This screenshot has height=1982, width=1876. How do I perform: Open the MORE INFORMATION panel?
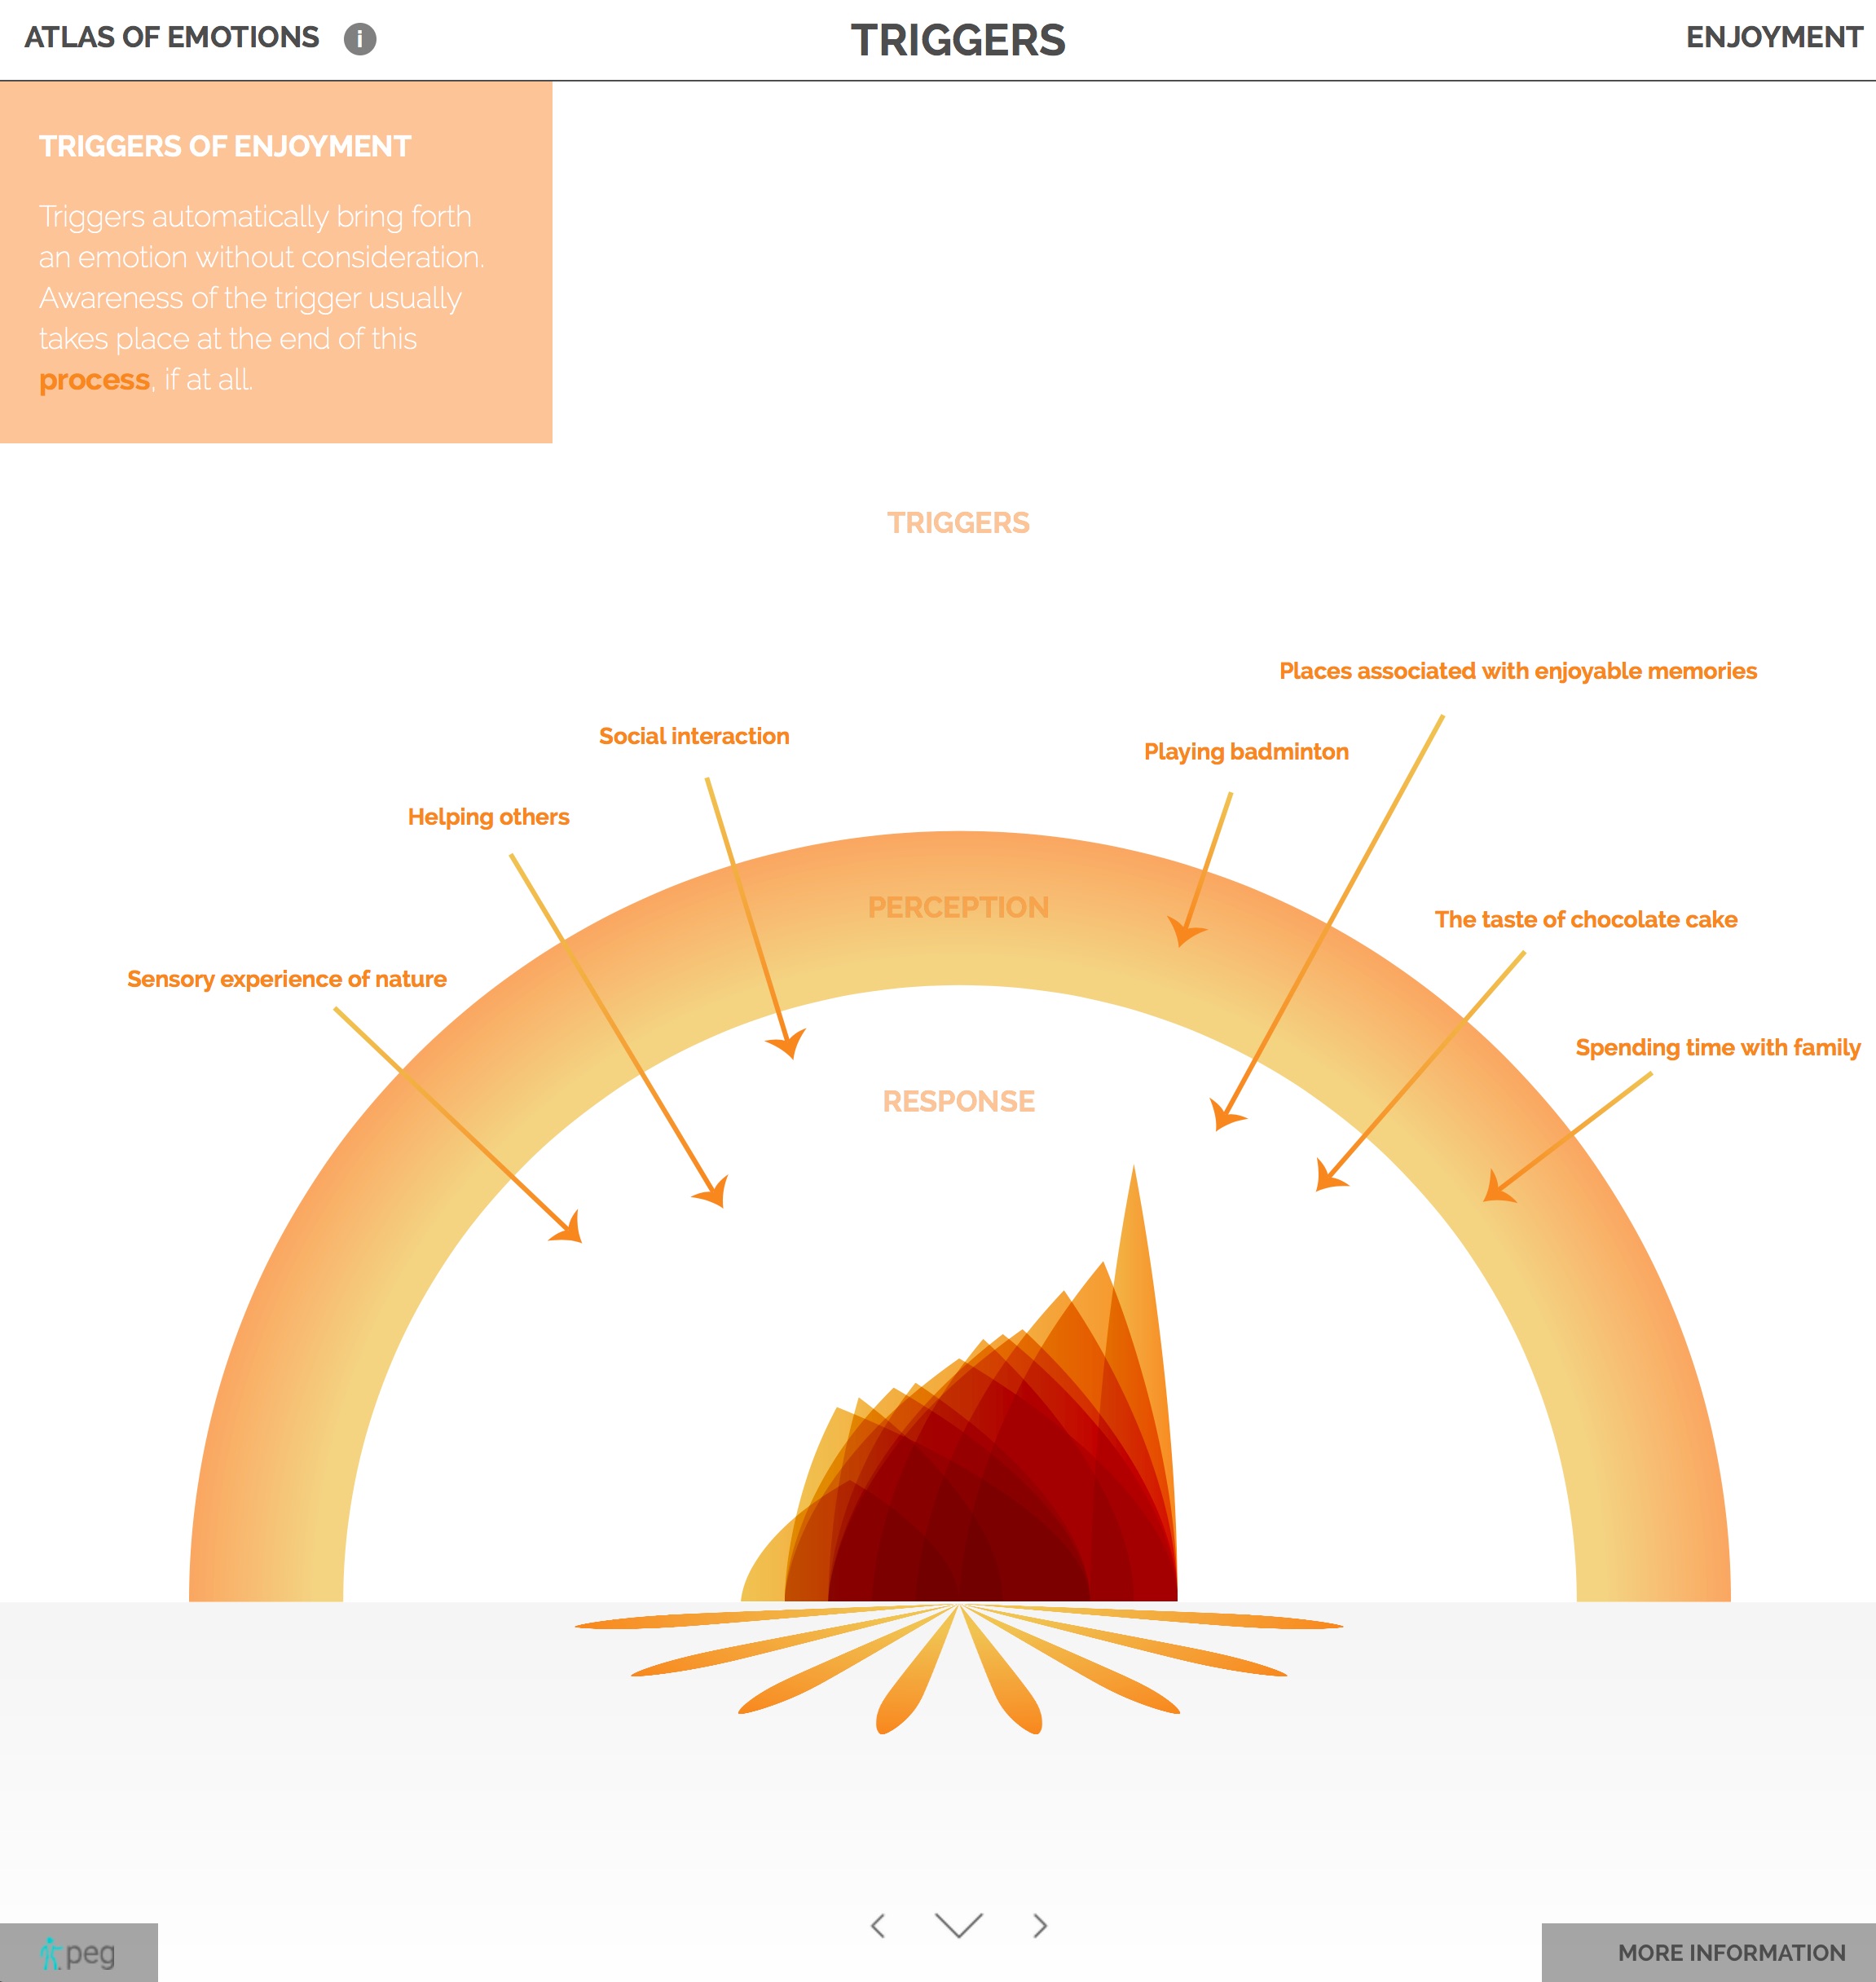(x=1731, y=1952)
